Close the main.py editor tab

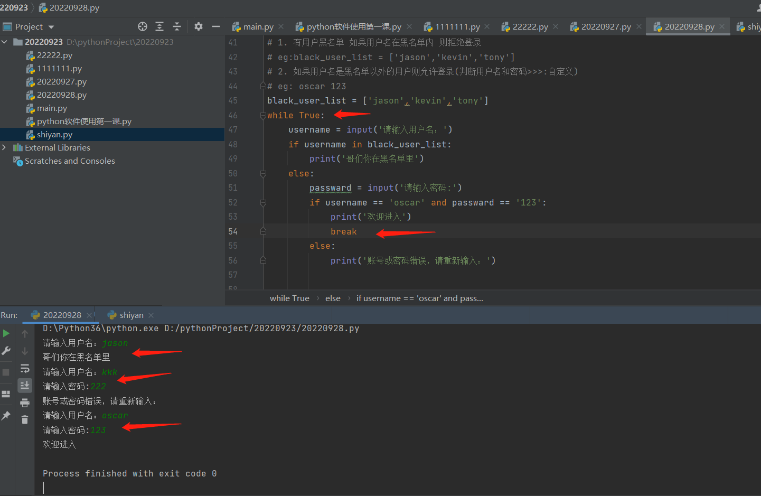[x=281, y=26]
